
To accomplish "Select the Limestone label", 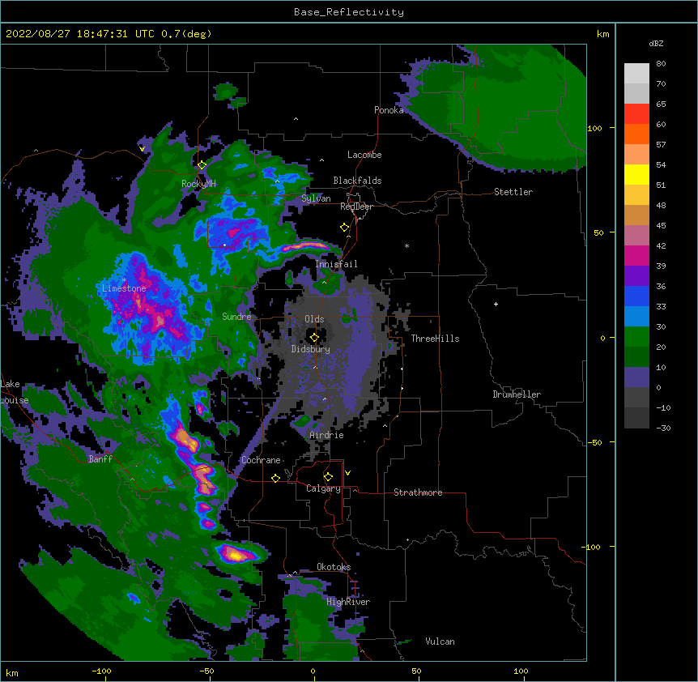I will [124, 288].
